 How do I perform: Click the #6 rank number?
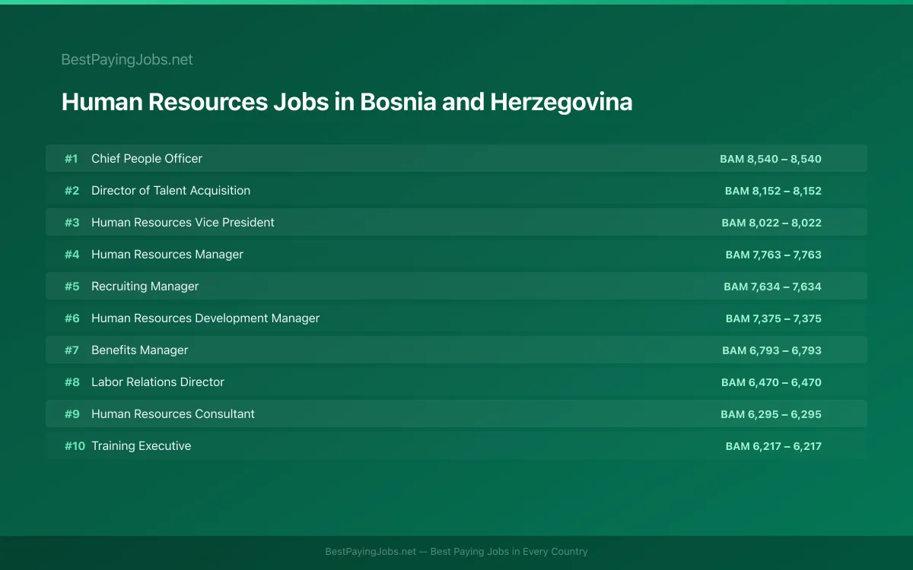click(72, 318)
